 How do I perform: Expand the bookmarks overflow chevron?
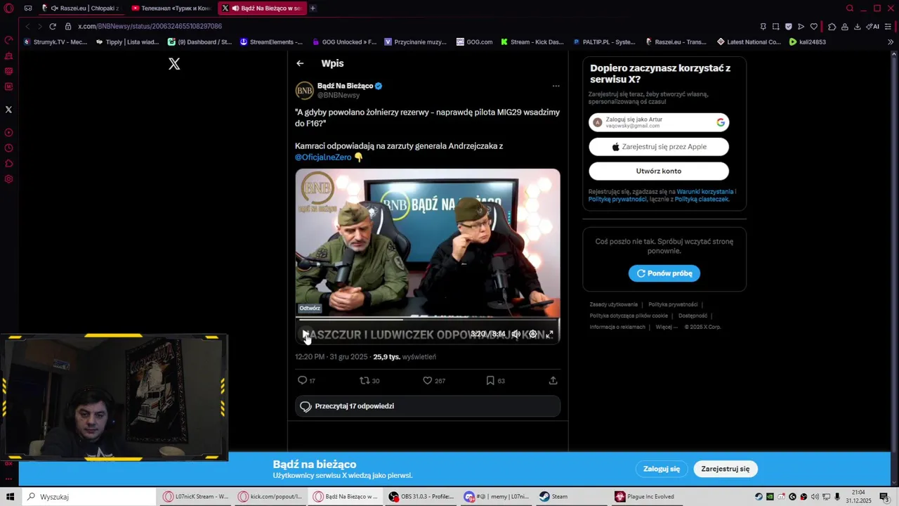click(891, 42)
